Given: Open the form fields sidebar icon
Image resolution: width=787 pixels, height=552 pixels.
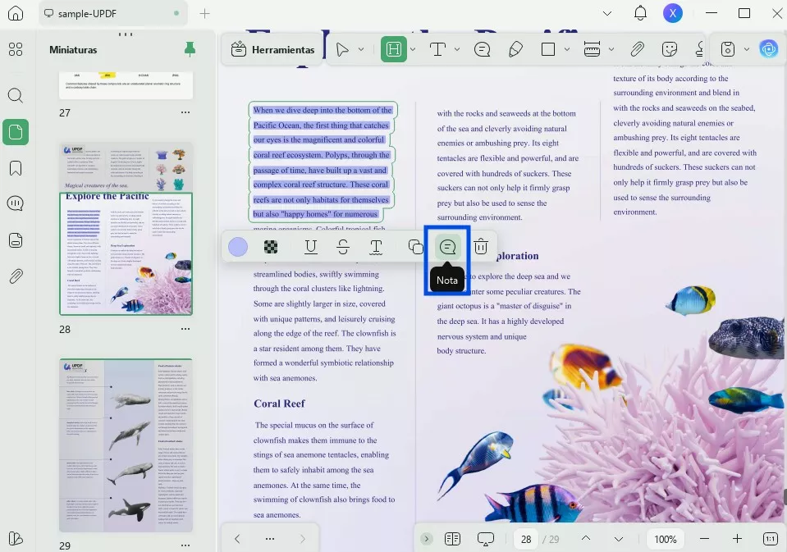Looking at the screenshot, I should coord(16,240).
